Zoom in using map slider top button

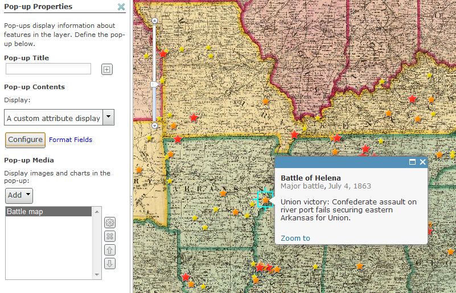(x=154, y=20)
